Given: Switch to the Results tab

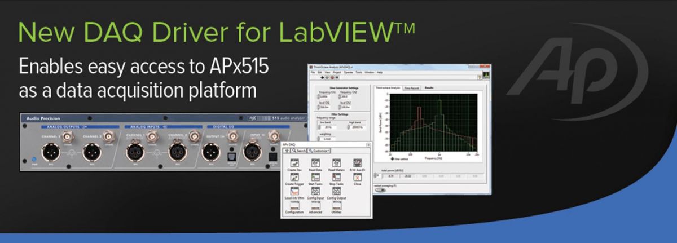Looking at the screenshot, I should point(429,88).
